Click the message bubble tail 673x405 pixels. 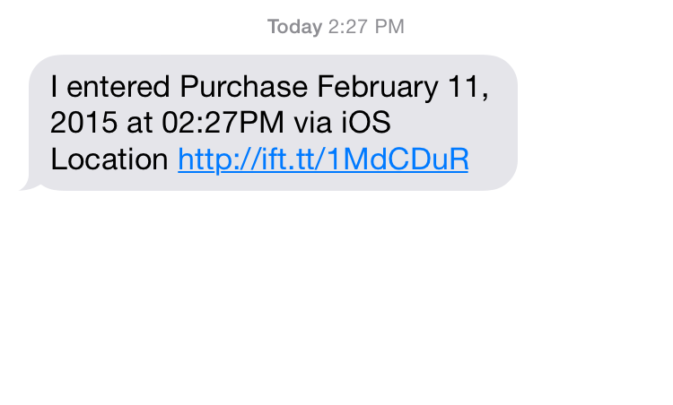click(x=26, y=185)
